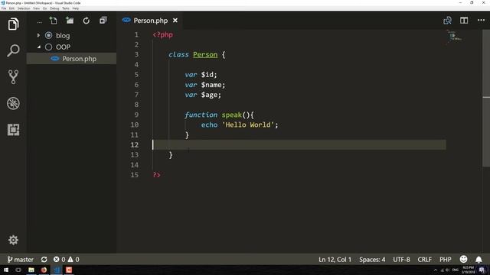Click the synchronize changes icon in status bar

point(44,260)
